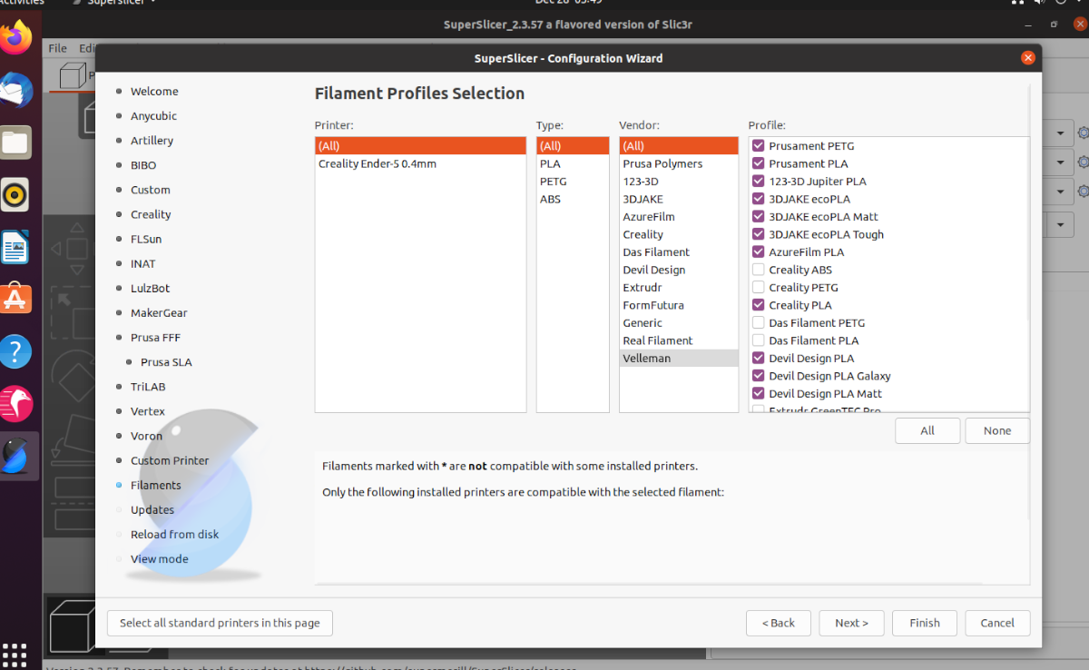Open Firefox from the Ubuntu dock
Image resolution: width=1089 pixels, height=670 pixels.
16,37
